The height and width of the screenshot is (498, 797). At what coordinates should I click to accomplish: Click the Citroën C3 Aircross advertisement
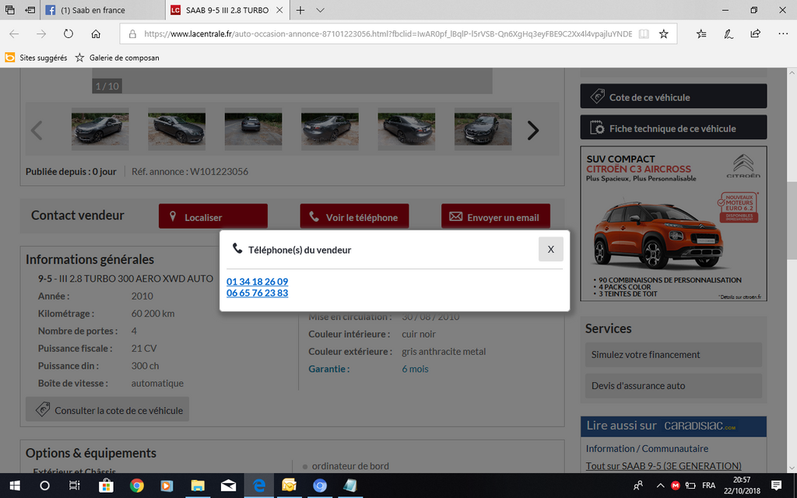673,223
